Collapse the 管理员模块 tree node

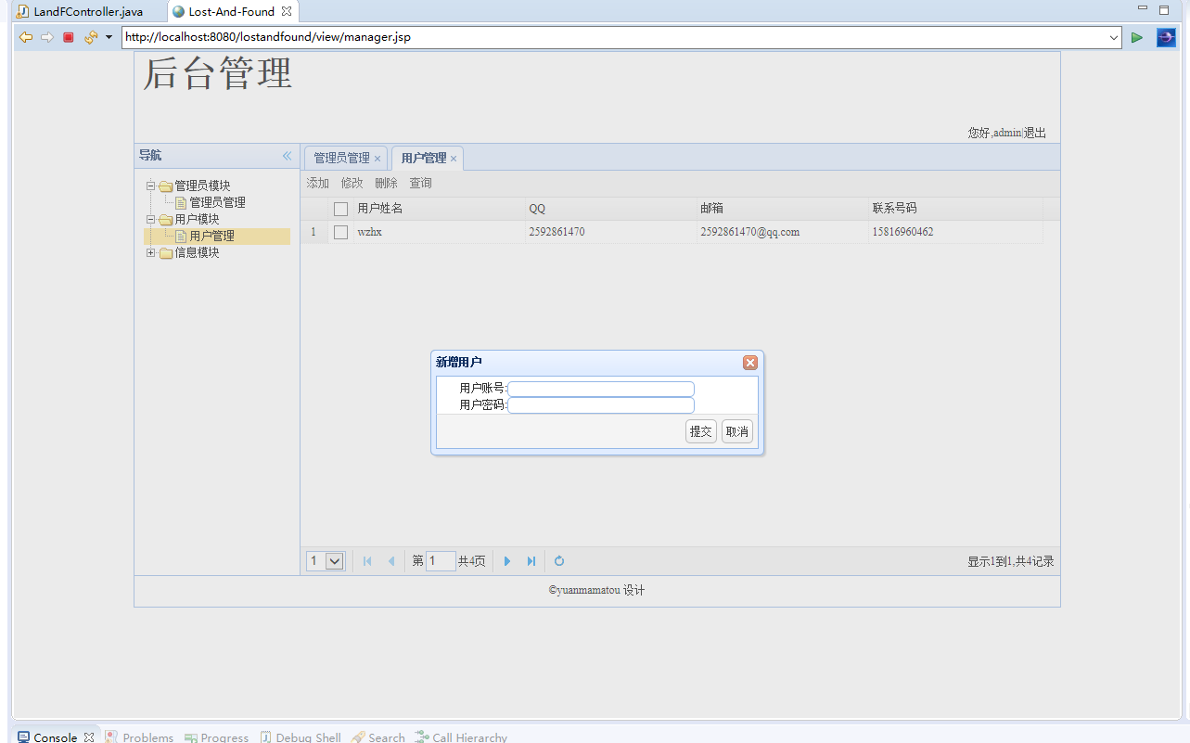tap(150, 186)
